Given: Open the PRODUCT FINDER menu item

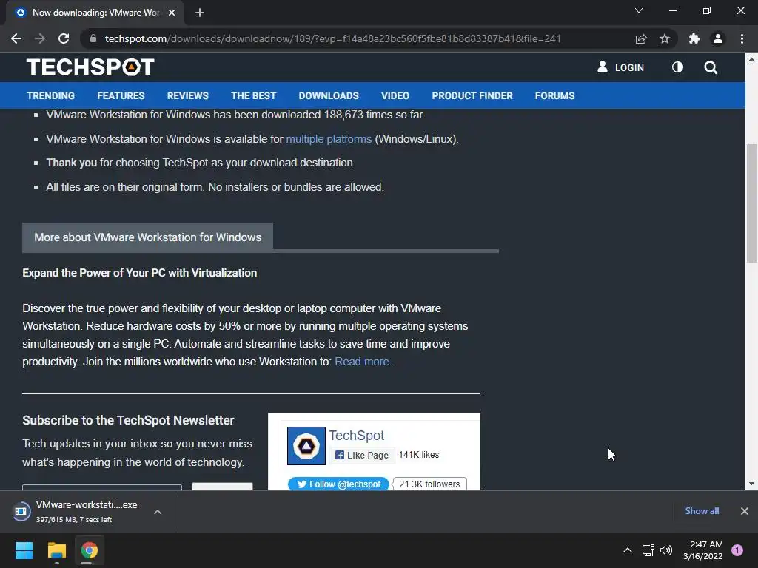Looking at the screenshot, I should (x=472, y=95).
